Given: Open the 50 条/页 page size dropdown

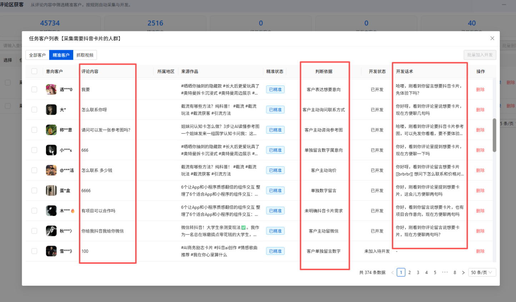Looking at the screenshot, I should pos(482,272).
